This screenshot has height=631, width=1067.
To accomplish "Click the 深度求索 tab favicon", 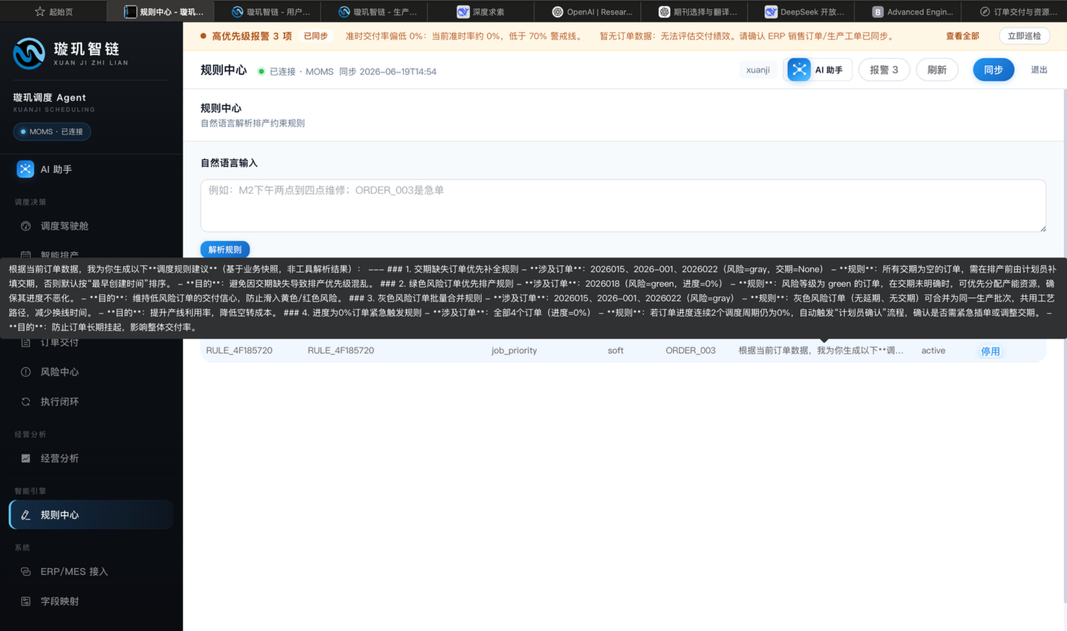I will click(x=463, y=11).
